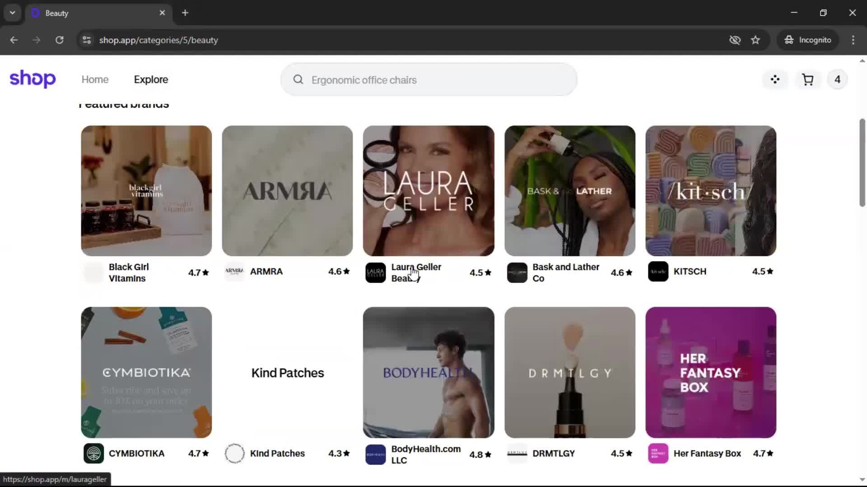Open the tab search dropdown arrow
This screenshot has height=487, width=867.
(12, 13)
